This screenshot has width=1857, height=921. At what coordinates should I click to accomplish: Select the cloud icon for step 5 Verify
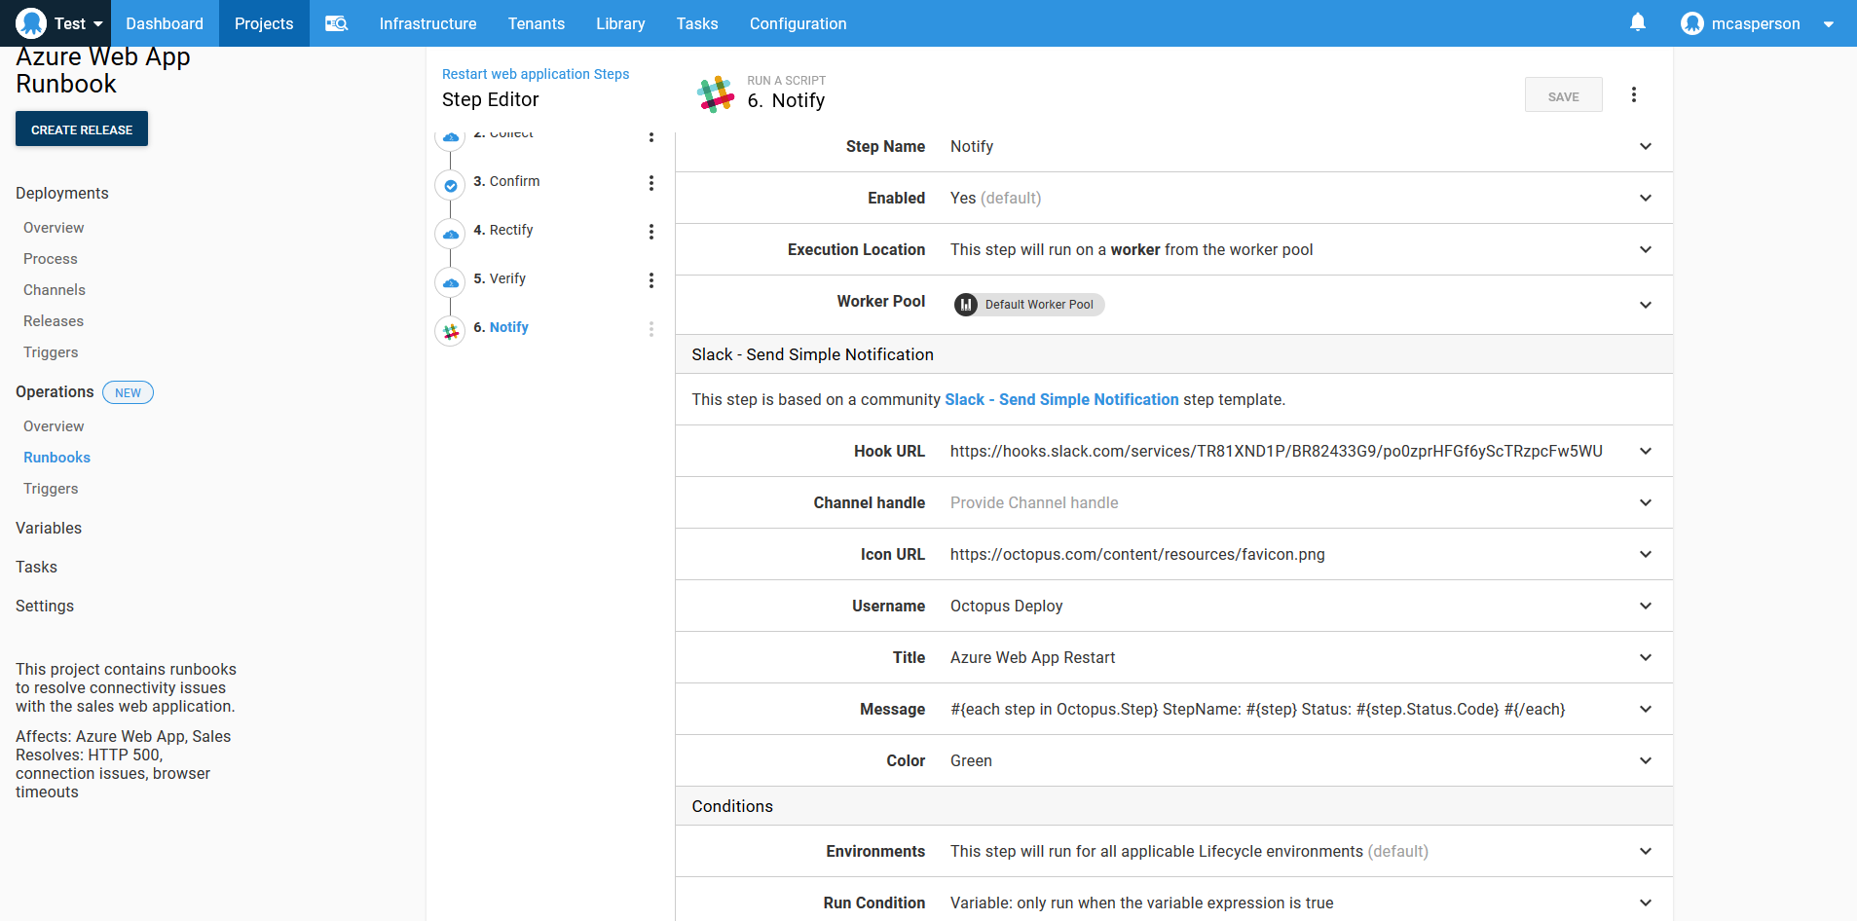pyautogui.click(x=450, y=282)
